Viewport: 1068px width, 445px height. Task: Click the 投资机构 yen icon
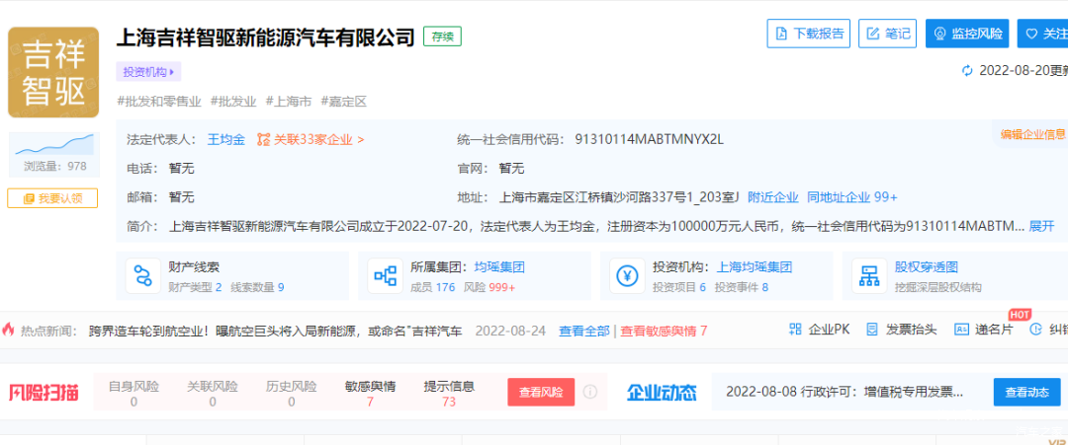pos(626,276)
